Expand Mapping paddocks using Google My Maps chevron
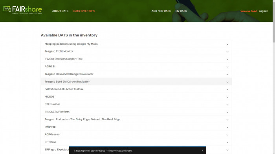This screenshot has width=275, height=154. [x=227, y=44]
